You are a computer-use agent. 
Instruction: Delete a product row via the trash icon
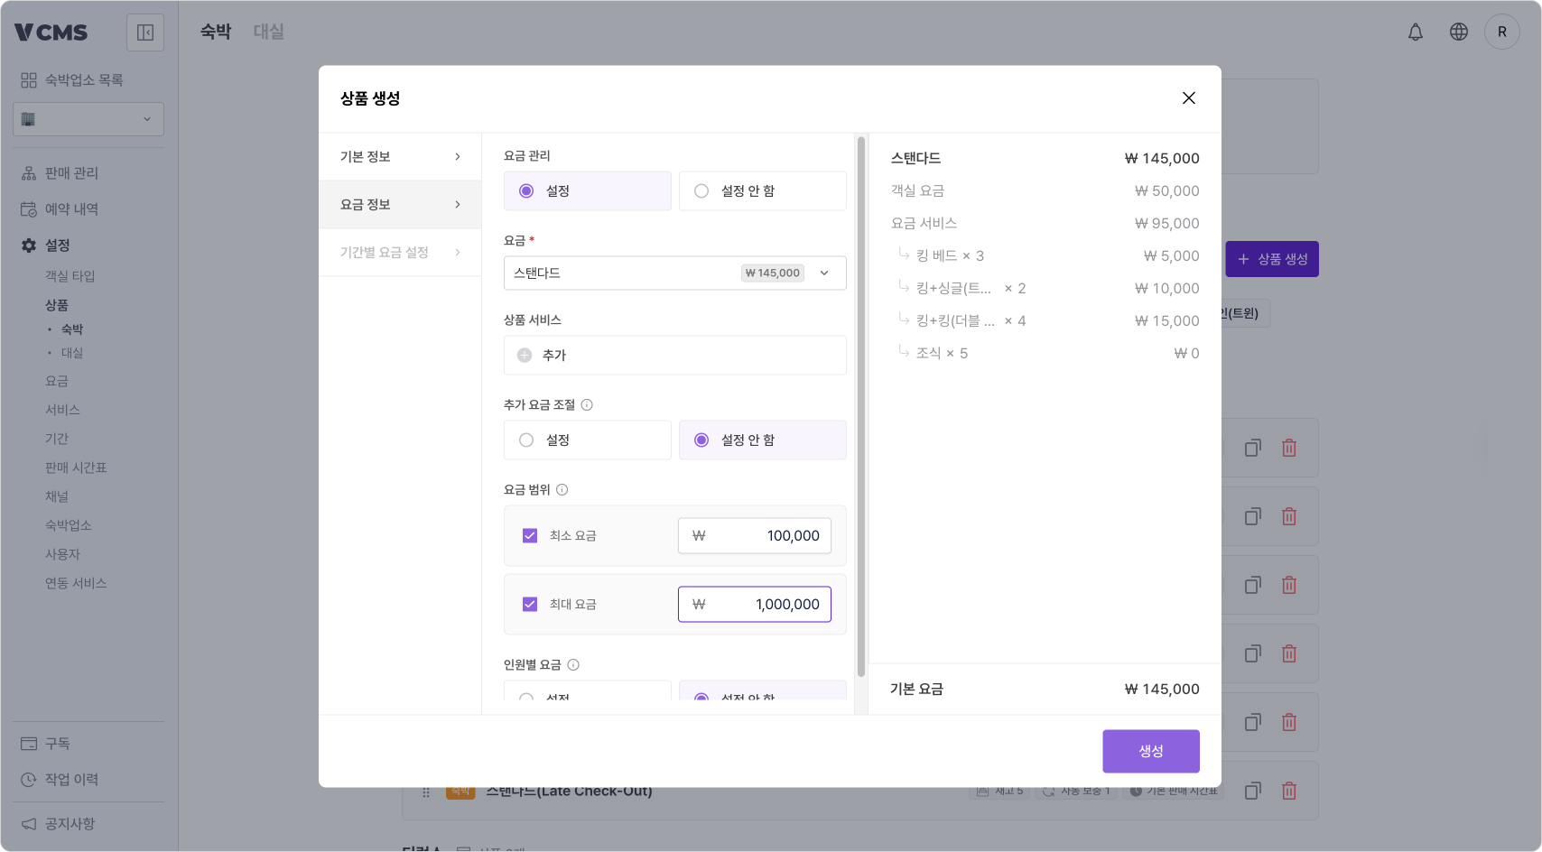point(1289,448)
